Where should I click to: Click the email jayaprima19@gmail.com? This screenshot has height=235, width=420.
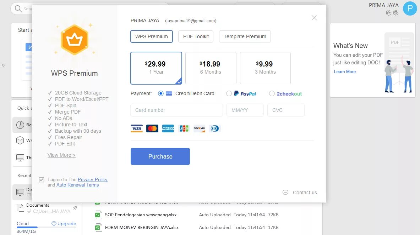(191, 21)
